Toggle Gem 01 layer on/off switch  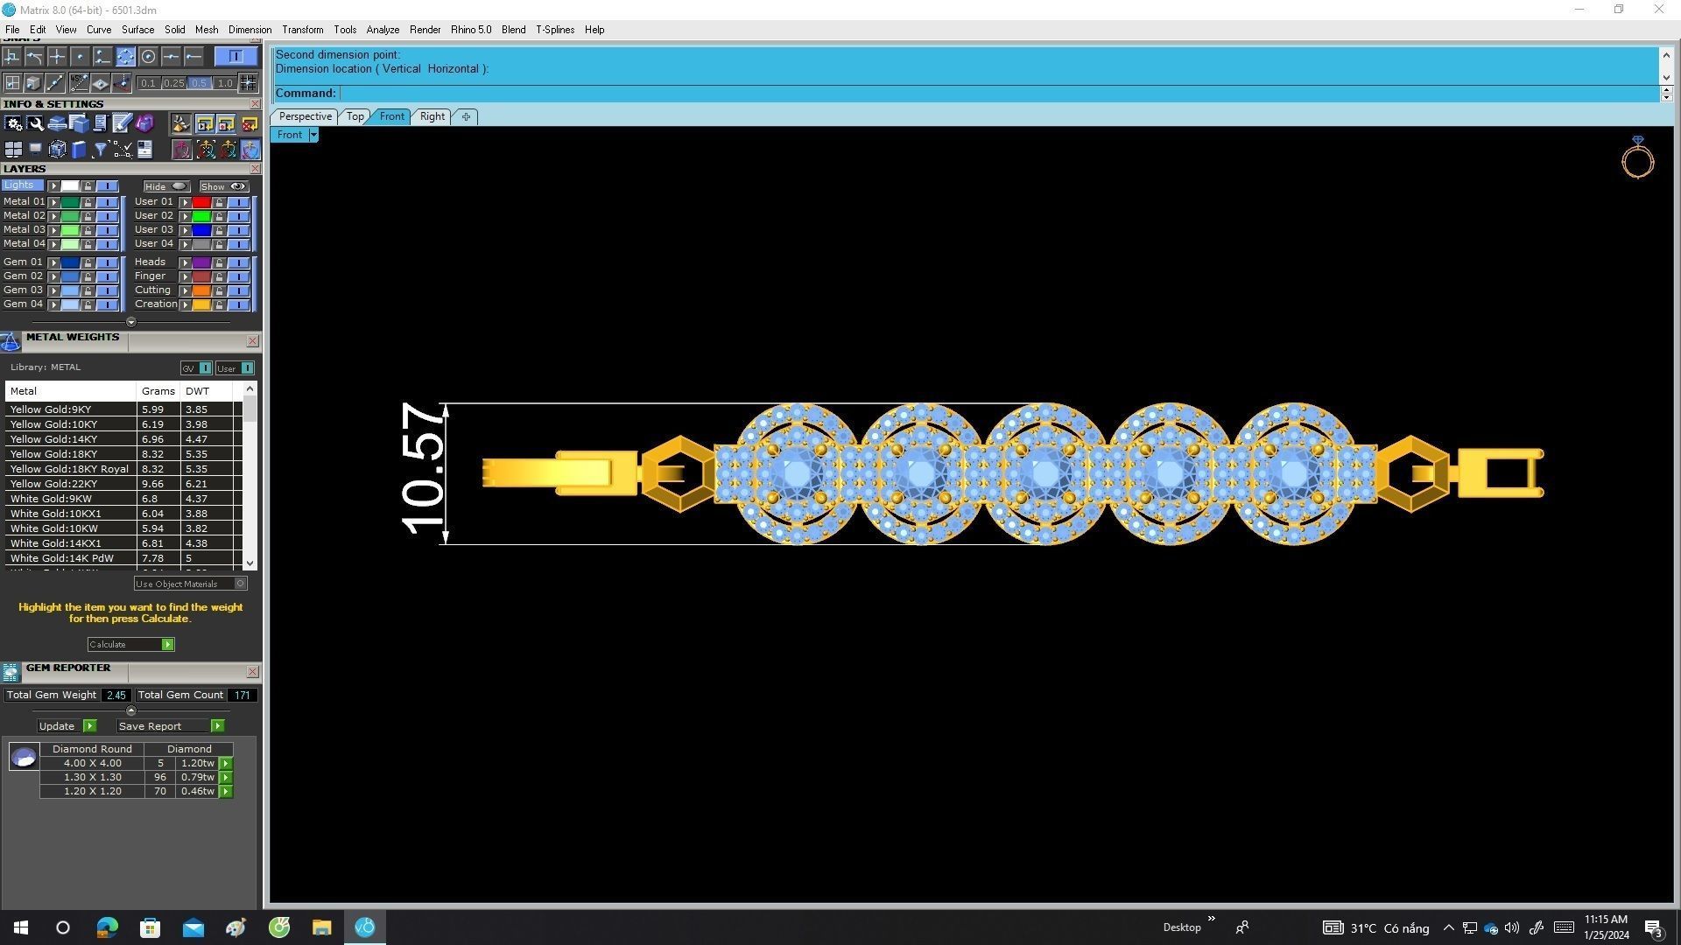coord(108,262)
